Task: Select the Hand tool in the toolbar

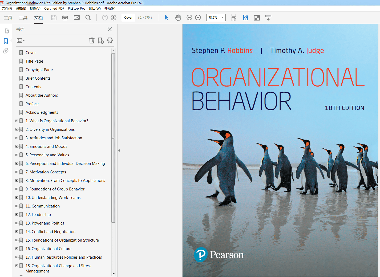Action: point(178,17)
